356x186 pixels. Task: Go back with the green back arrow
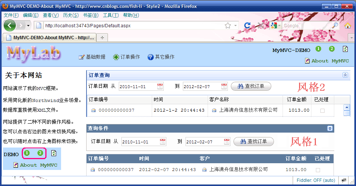tap(9, 25)
